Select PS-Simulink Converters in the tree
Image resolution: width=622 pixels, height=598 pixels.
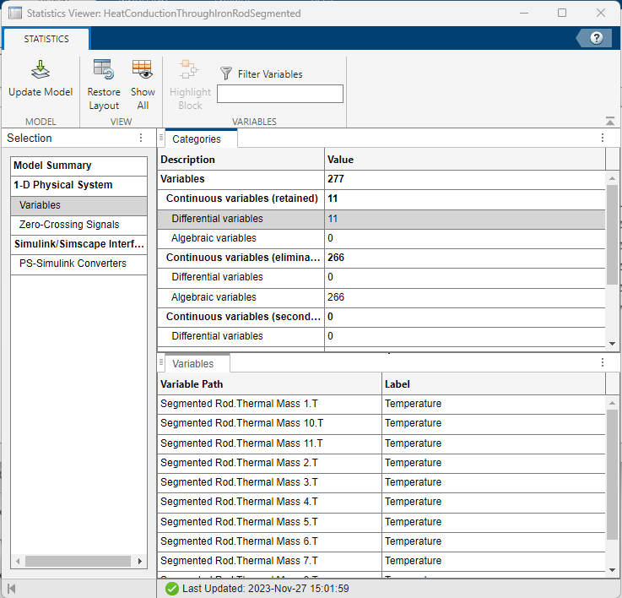[73, 264]
